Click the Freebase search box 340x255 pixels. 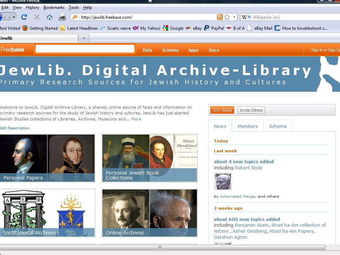coord(85,49)
